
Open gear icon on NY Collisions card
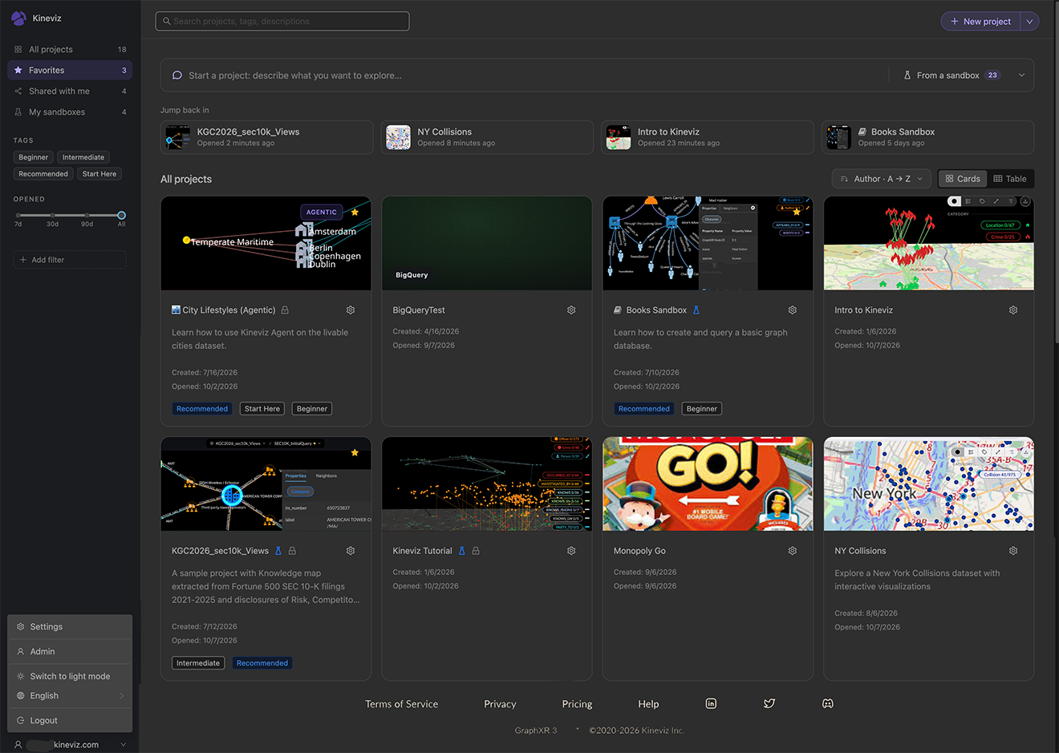tap(1013, 551)
